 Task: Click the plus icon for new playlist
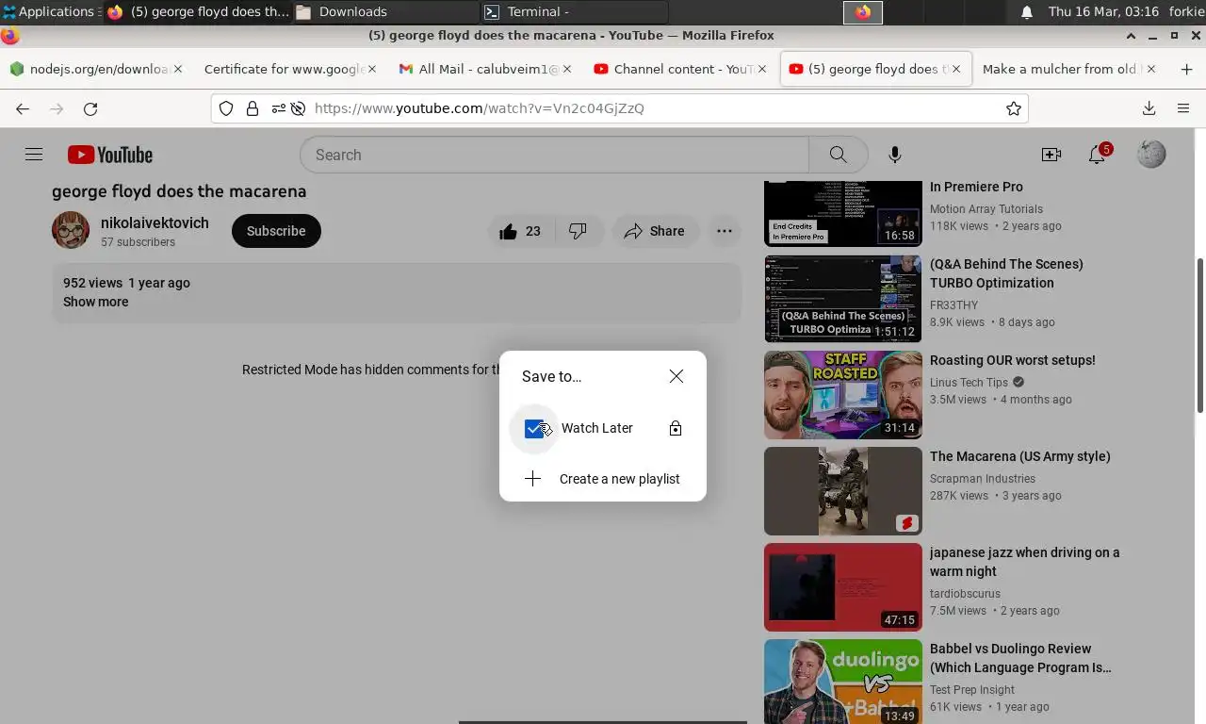click(532, 479)
